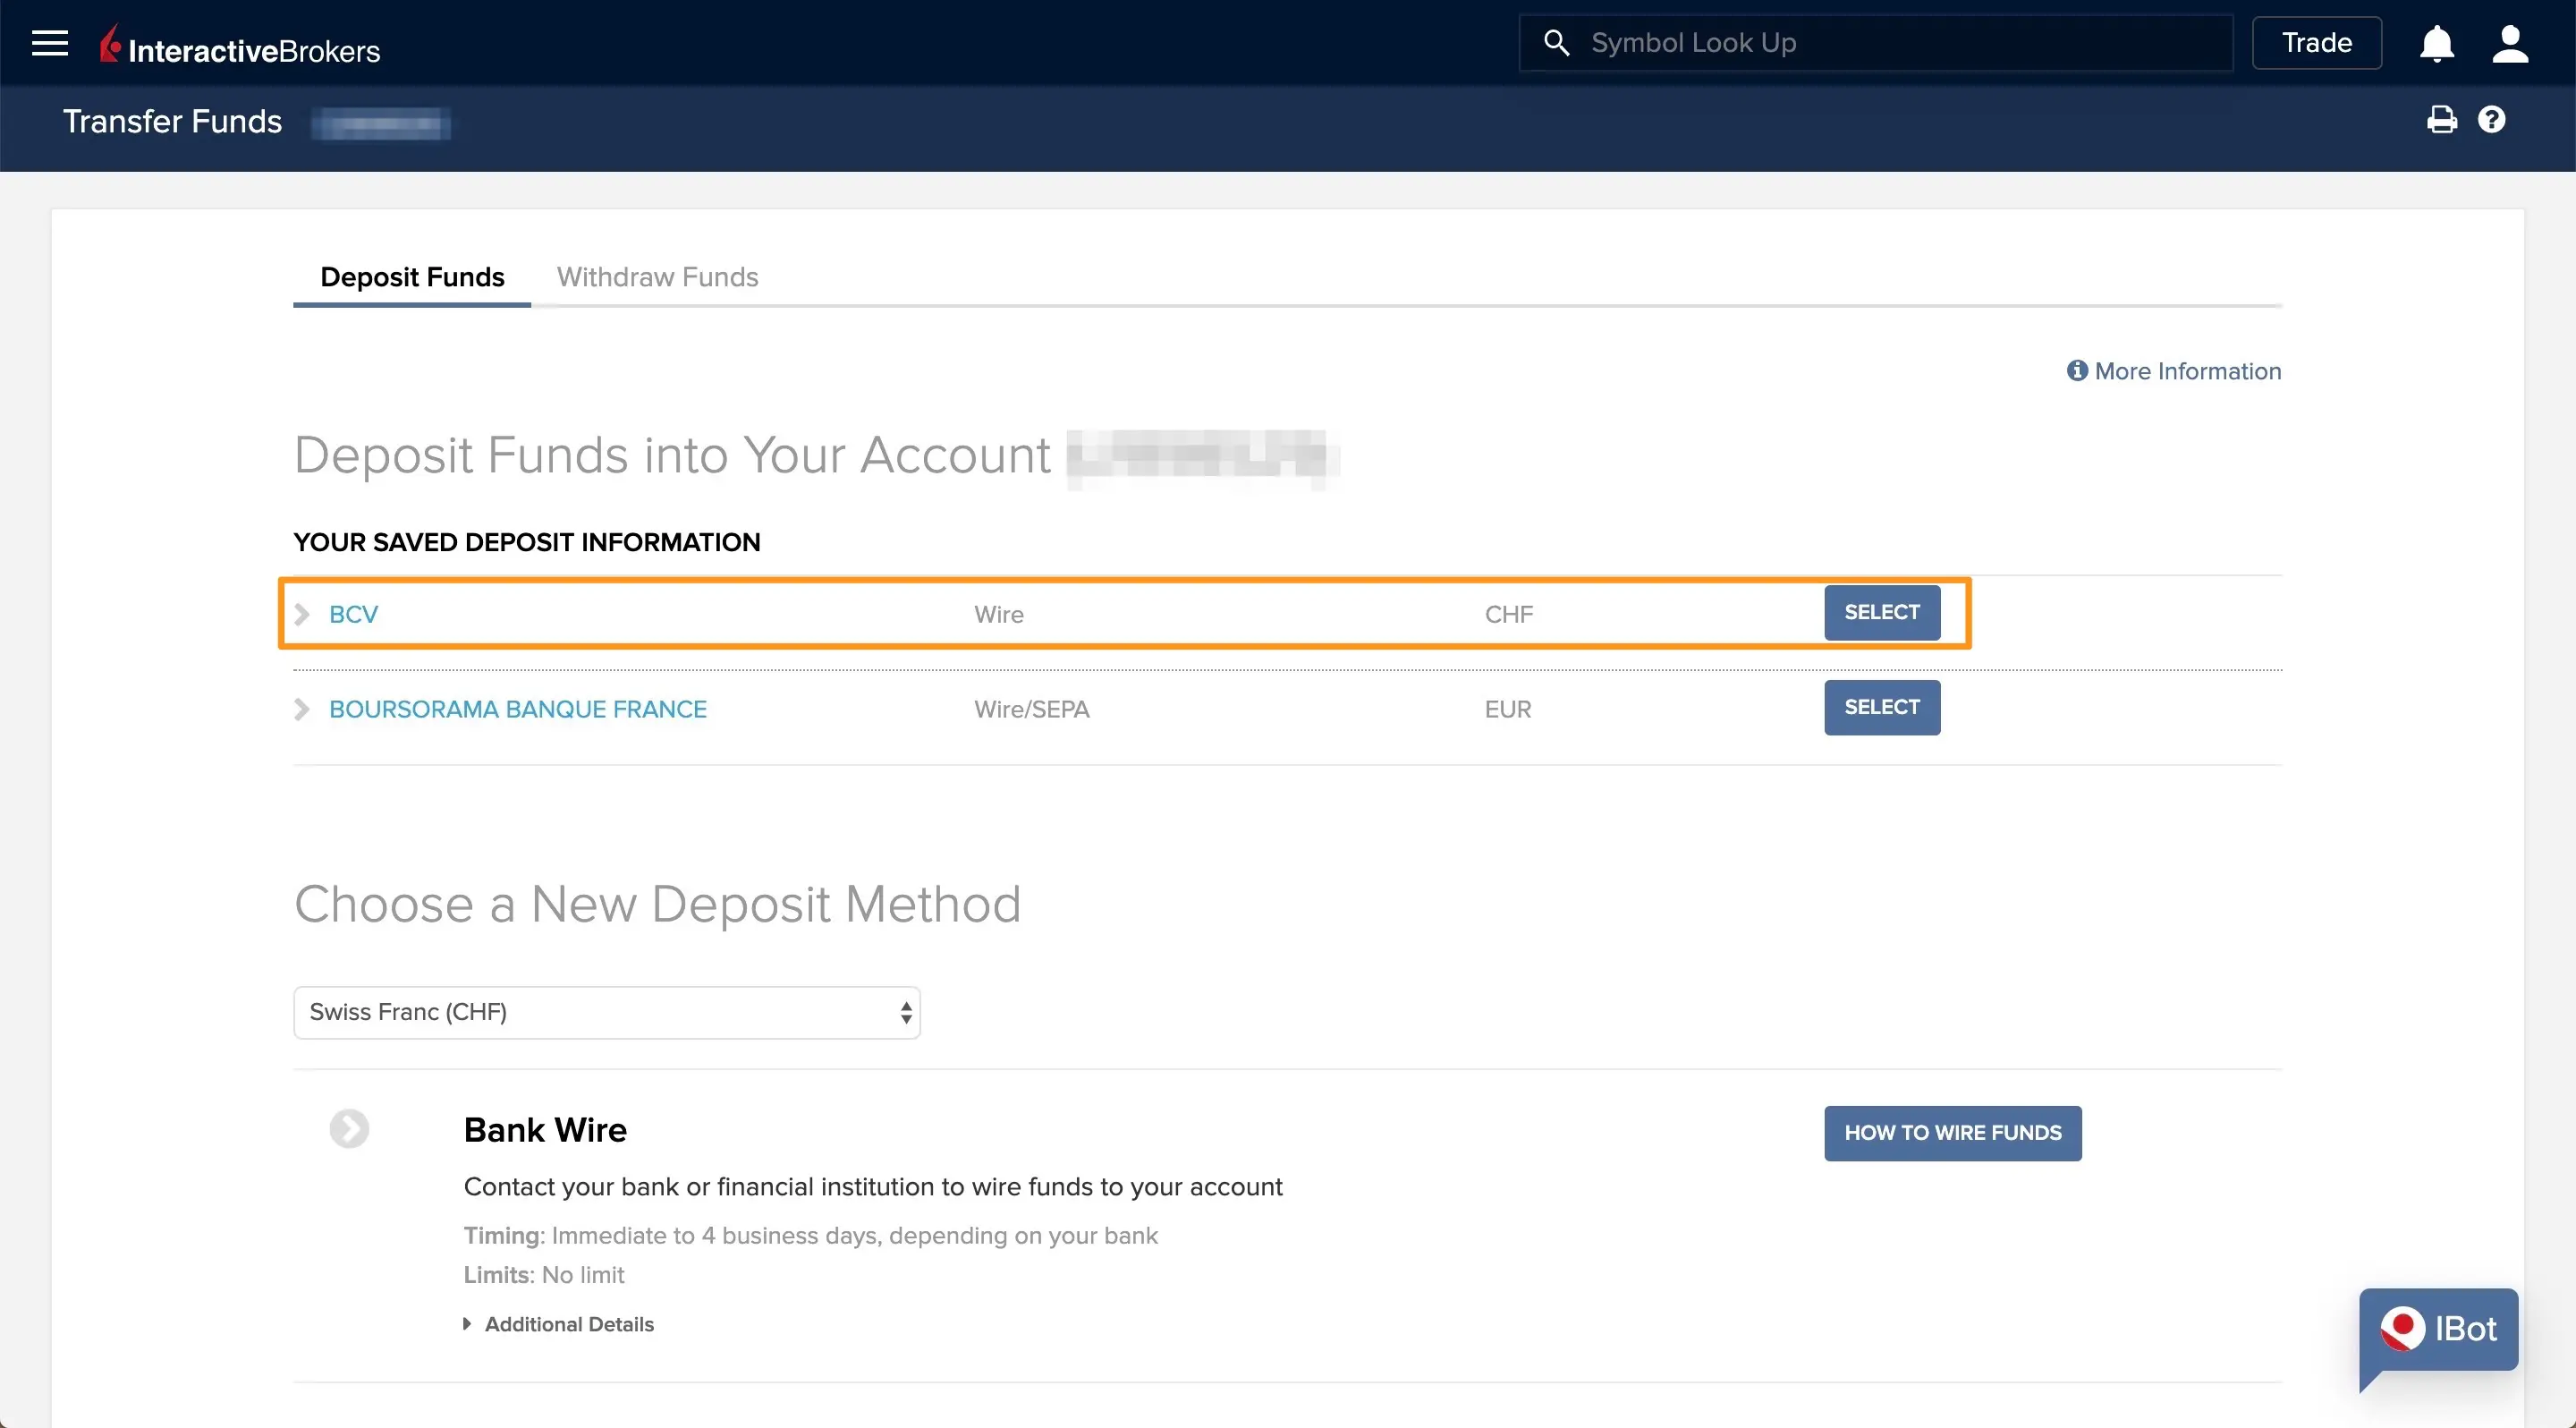This screenshot has width=2576, height=1428.
Task: Click the EUR currency cell
Action: [x=1507, y=709]
